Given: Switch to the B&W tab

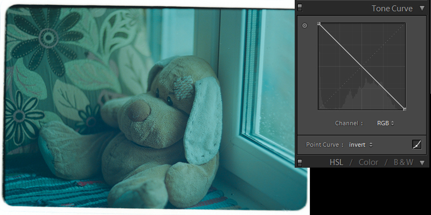Looking at the screenshot, I should click(x=403, y=162).
